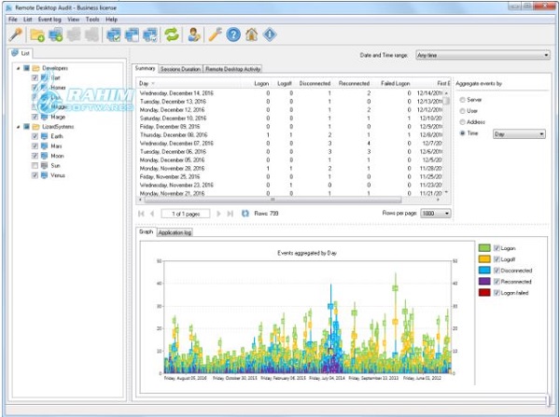Viewport: 560px width, 417px height.
Task: Enable the Sun computer checkbox
Action: 35,164
